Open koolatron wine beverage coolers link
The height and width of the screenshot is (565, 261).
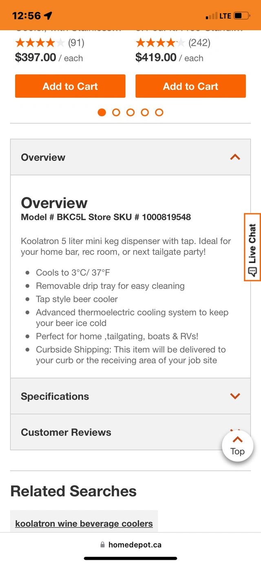click(84, 523)
